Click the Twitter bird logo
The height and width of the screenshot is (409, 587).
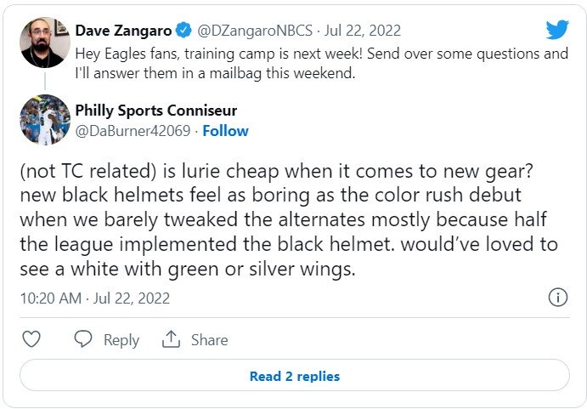[556, 31]
